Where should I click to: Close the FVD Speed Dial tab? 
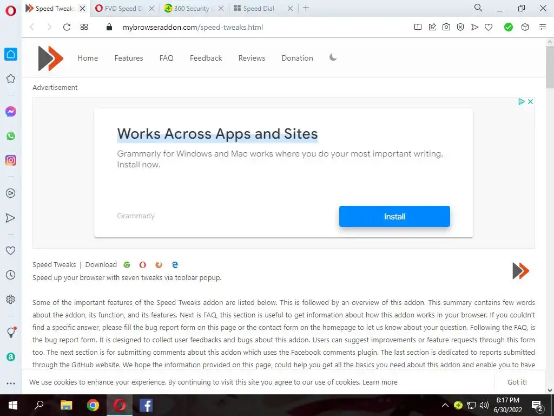(x=151, y=9)
